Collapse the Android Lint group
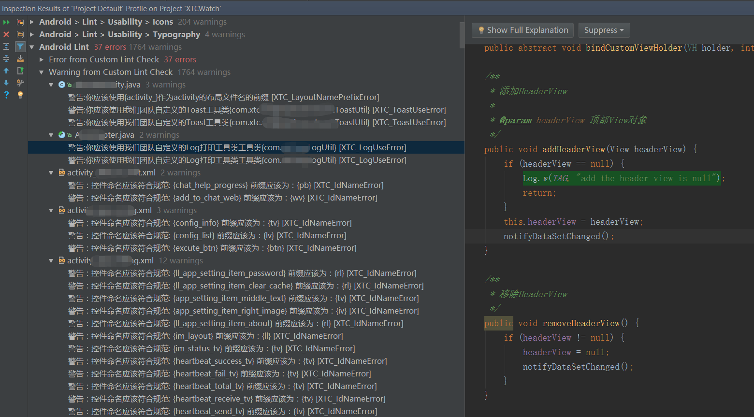This screenshot has width=754, height=417. click(x=32, y=47)
